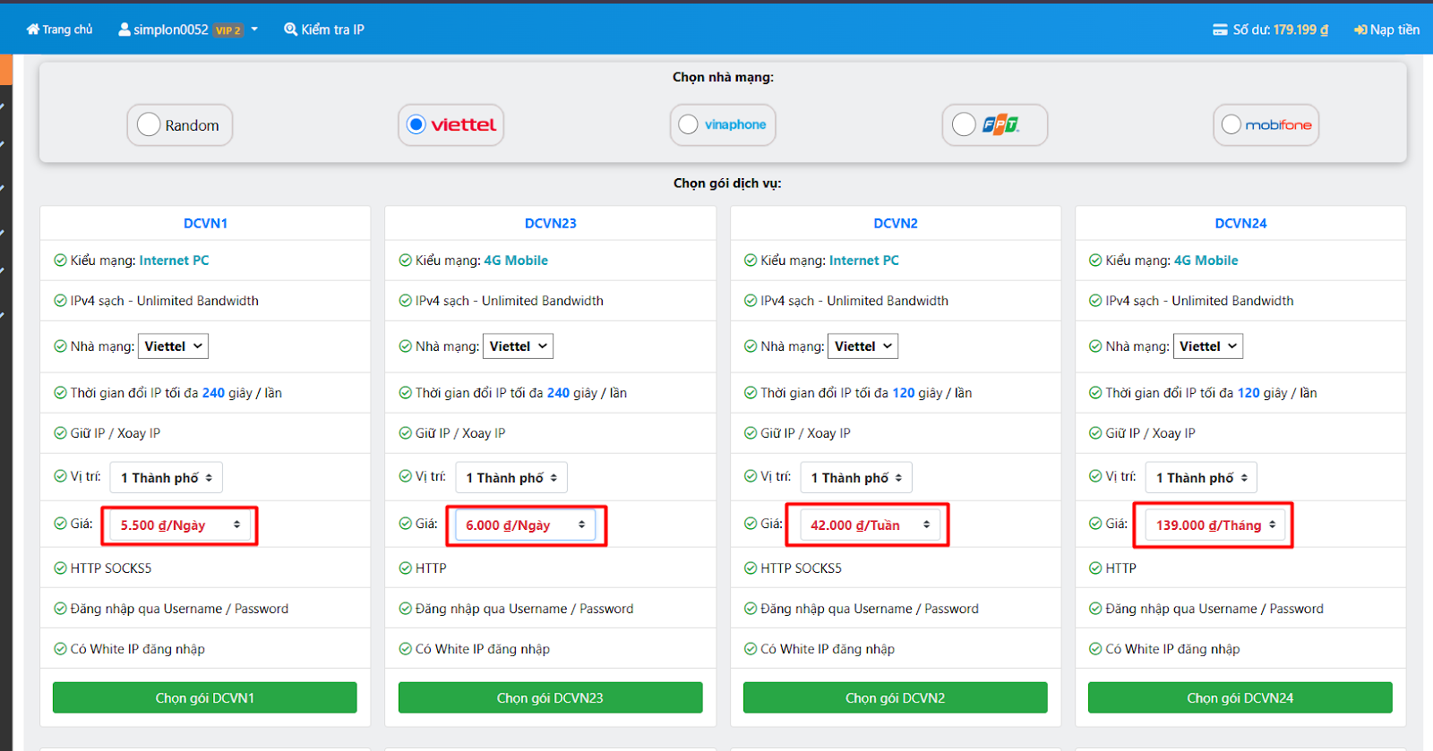Go to Trang chủ home link
The height and width of the screenshot is (751, 1433).
(59, 30)
